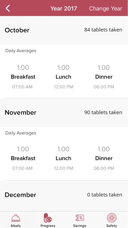Tap December's 0 tablets taken label
This screenshot has width=128, height=228.
pos(105,195)
